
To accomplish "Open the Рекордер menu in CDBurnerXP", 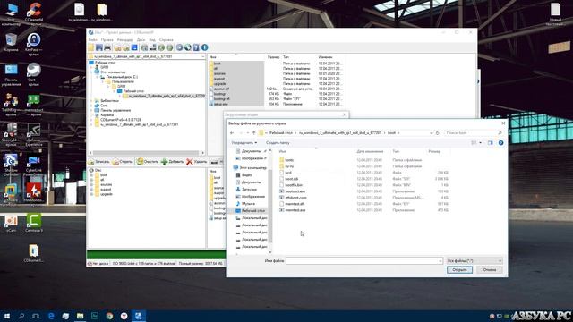I will [125, 39].
